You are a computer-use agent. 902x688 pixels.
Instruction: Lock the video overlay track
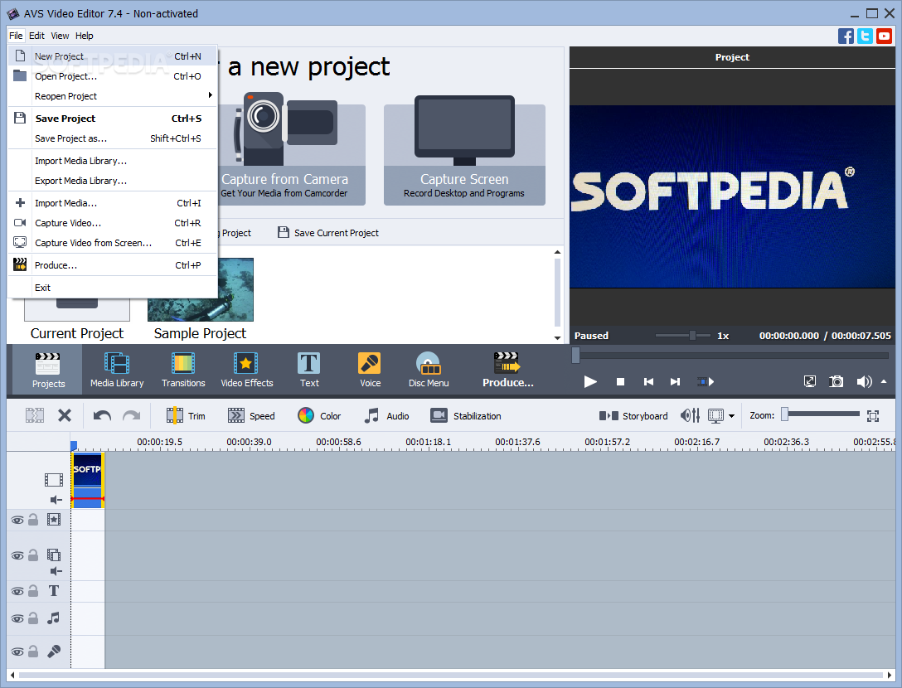[x=33, y=555]
